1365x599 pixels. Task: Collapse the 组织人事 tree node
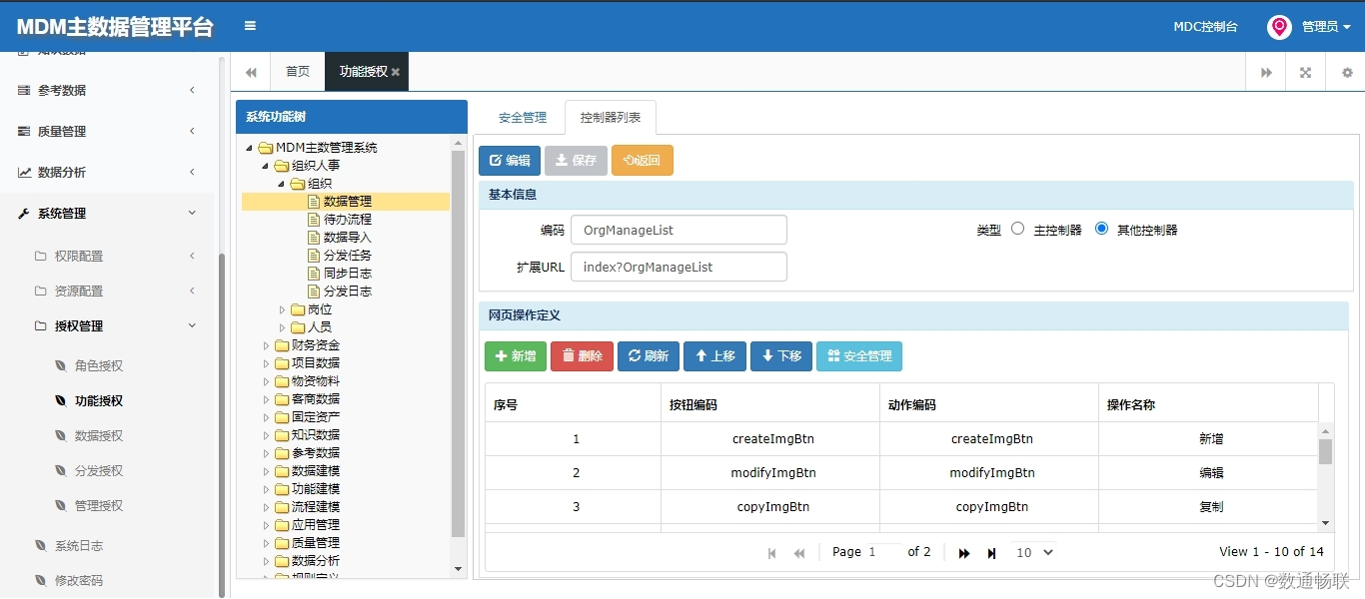point(266,166)
